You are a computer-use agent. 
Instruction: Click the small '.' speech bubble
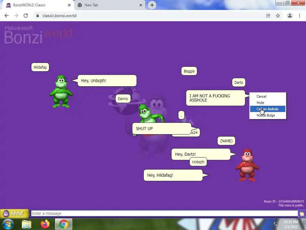(181, 115)
